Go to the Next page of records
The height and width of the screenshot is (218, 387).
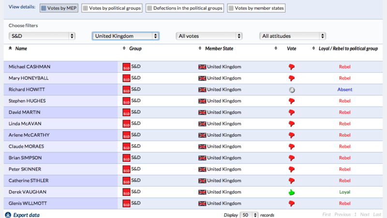coord(365,215)
